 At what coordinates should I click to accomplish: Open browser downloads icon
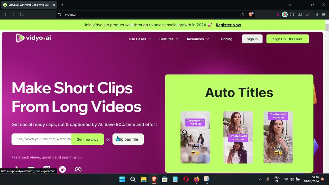[x=308, y=15]
